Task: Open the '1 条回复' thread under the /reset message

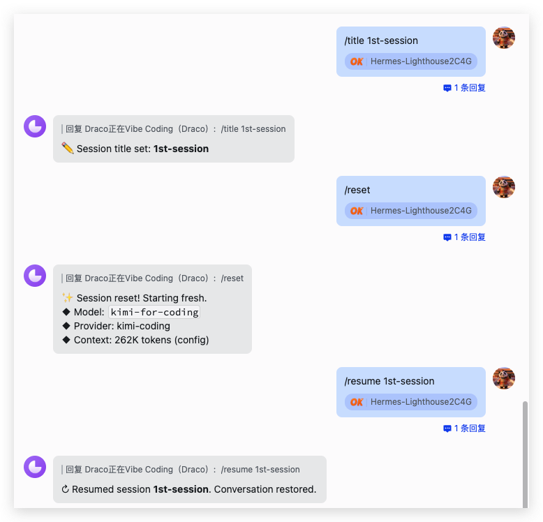Action: tap(465, 237)
